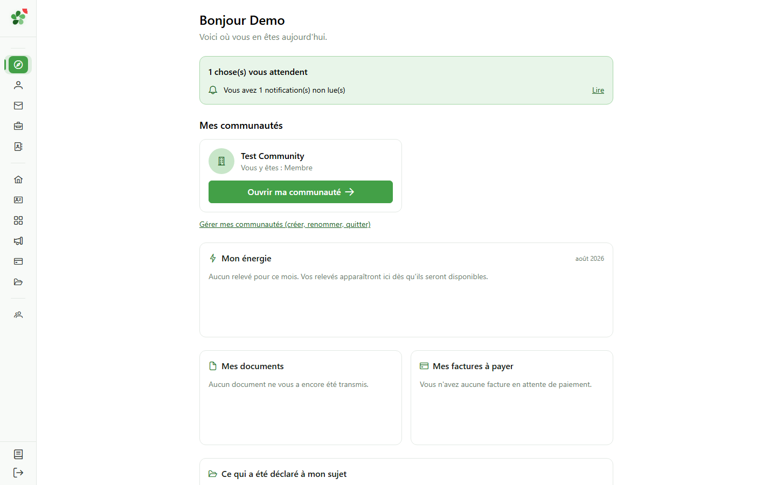This screenshot has height=485, width=776.
Task: Open the compass dashboard icon in sidebar
Action: tap(18, 65)
